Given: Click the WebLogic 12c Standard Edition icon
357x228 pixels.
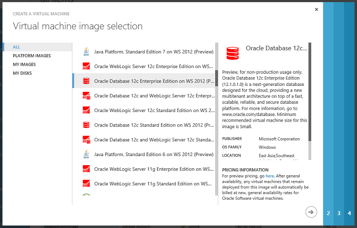Looking at the screenshot, I should (86, 110).
